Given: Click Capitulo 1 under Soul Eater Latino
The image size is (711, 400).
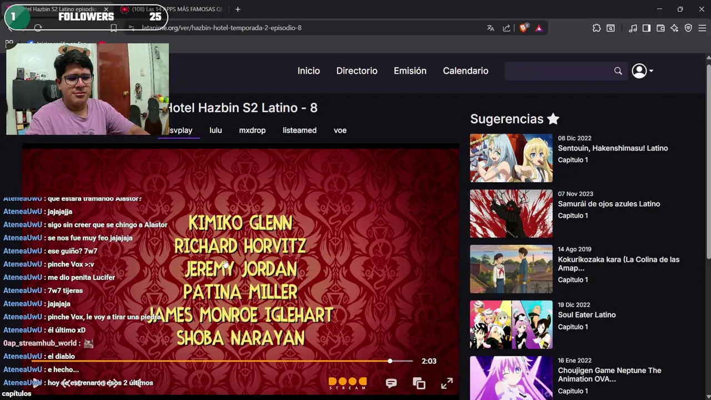Looking at the screenshot, I should coord(573,327).
